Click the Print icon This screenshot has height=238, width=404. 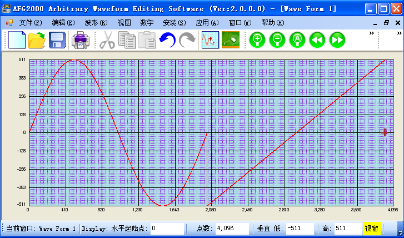coord(80,40)
